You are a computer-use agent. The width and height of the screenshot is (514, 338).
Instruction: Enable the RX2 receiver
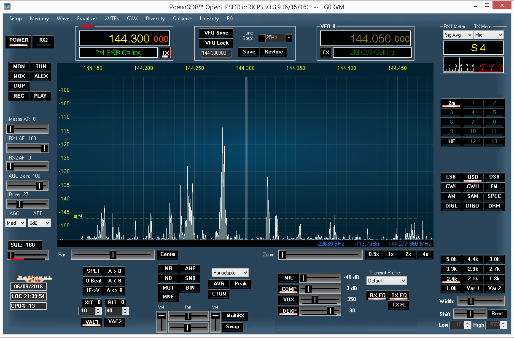coord(43,40)
